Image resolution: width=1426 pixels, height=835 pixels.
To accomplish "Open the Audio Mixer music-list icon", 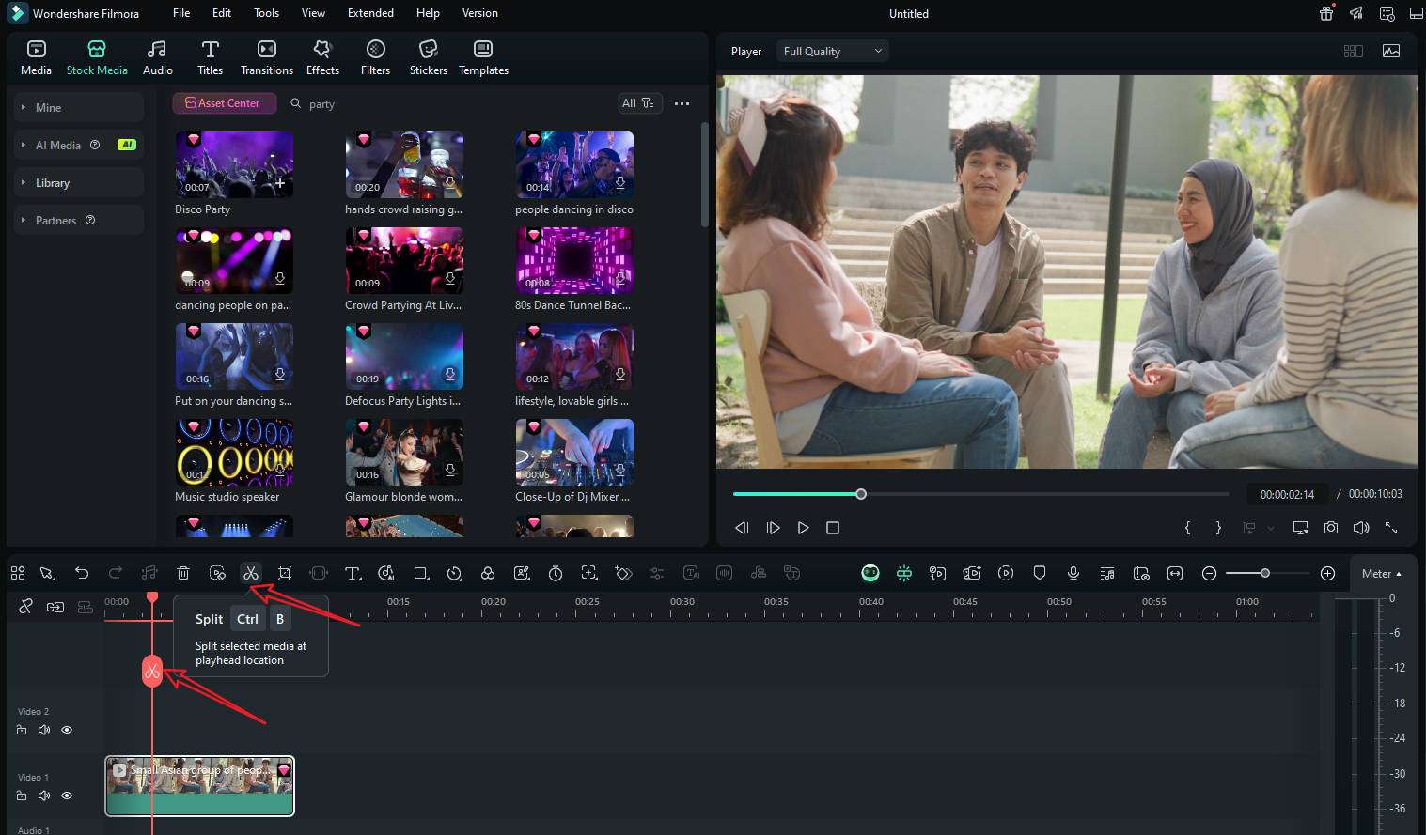I will [1107, 573].
